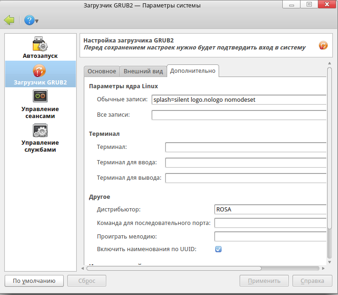Click the horizontal scrollbar in the settings panel
Viewport: 338px width, 295px height.
(174, 268)
